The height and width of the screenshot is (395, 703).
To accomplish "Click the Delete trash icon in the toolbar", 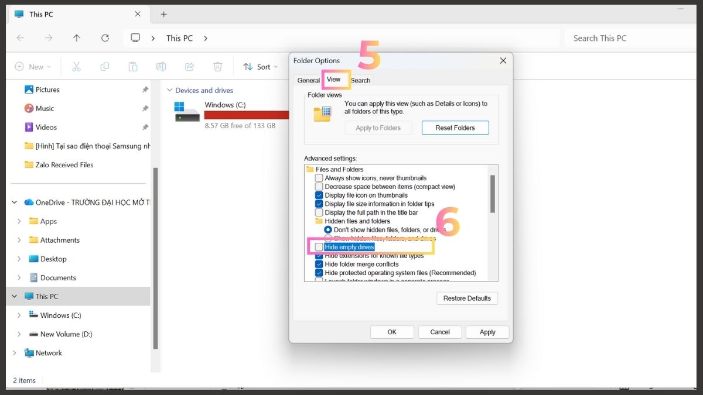I will pos(217,66).
